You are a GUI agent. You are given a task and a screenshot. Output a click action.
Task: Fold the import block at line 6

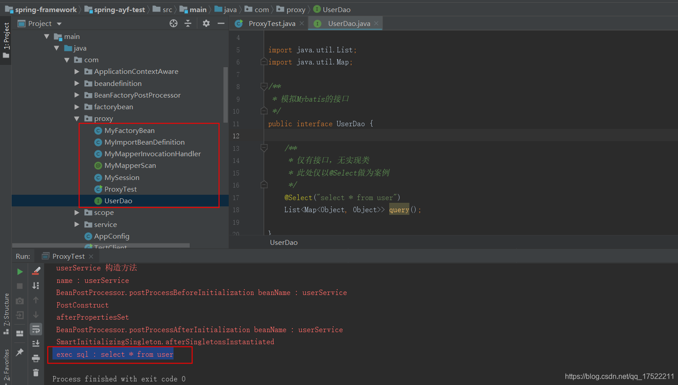[x=264, y=62]
